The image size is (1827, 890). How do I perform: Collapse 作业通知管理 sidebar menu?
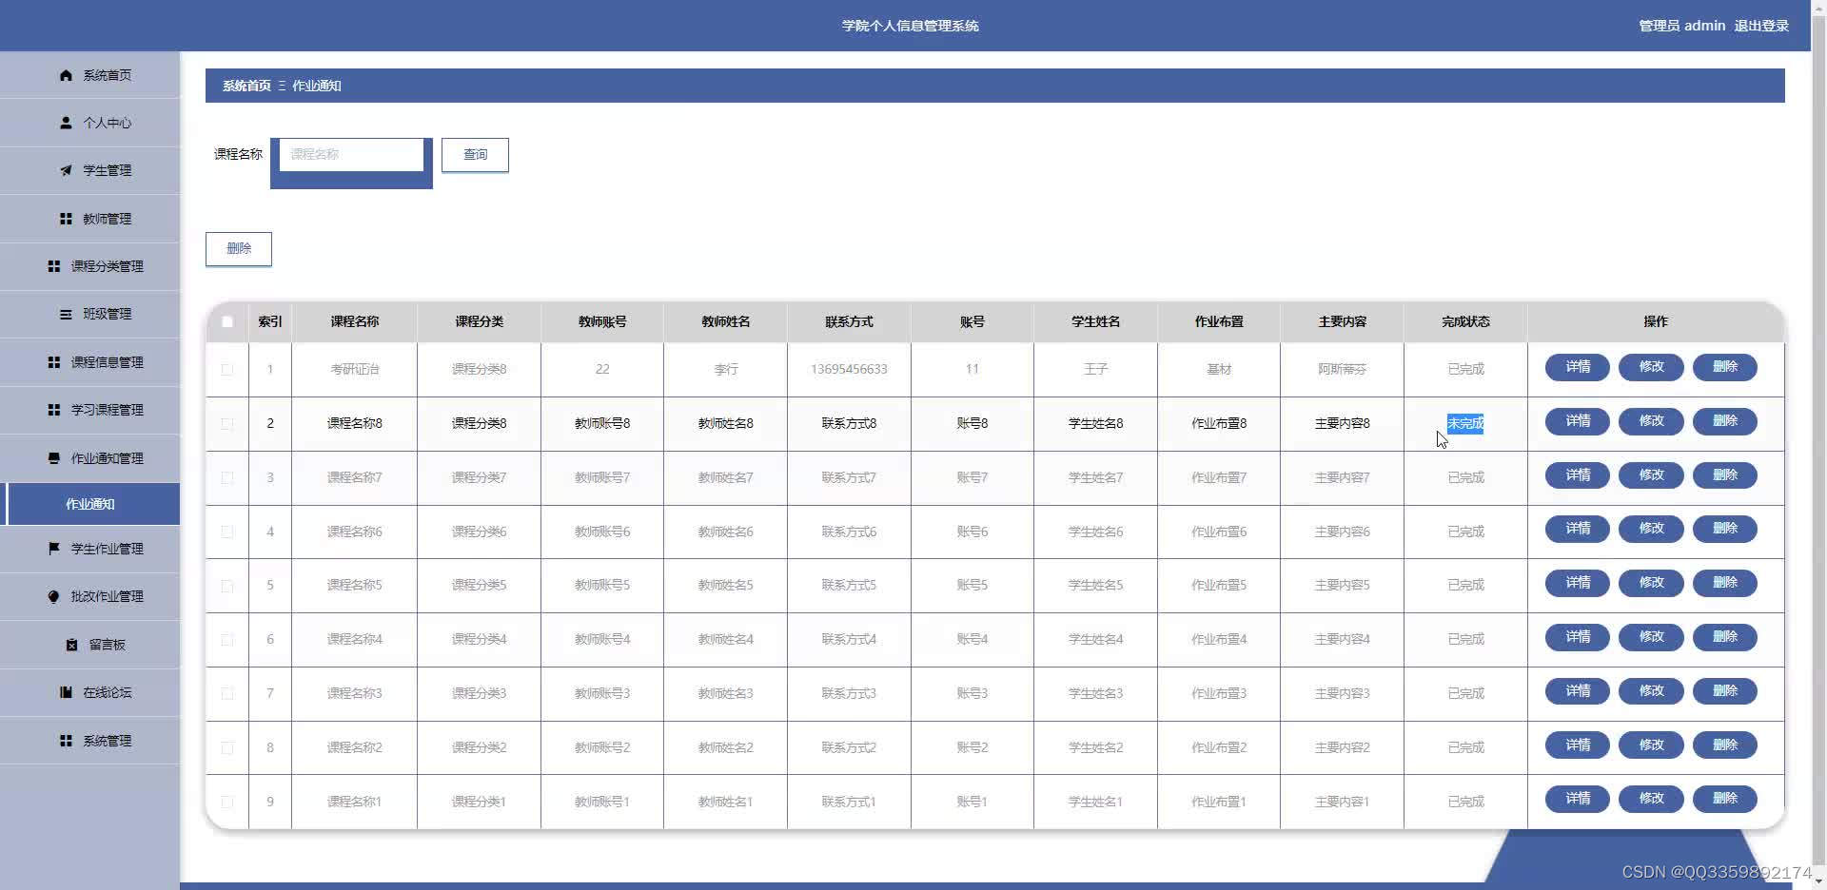pos(89,458)
